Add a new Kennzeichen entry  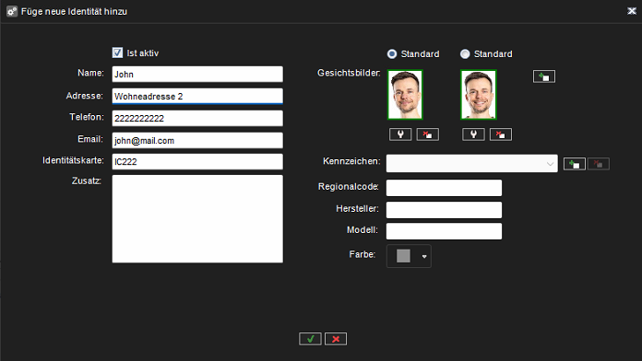tap(575, 164)
